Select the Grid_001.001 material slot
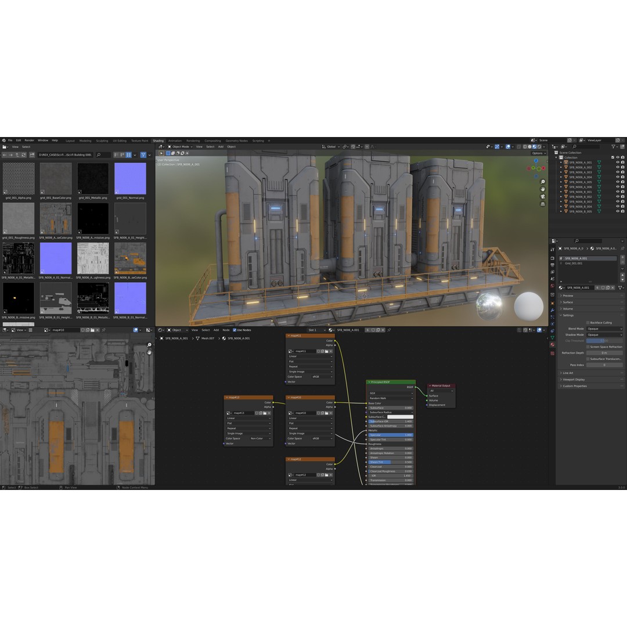This screenshot has height=627, width=627. tap(588, 263)
